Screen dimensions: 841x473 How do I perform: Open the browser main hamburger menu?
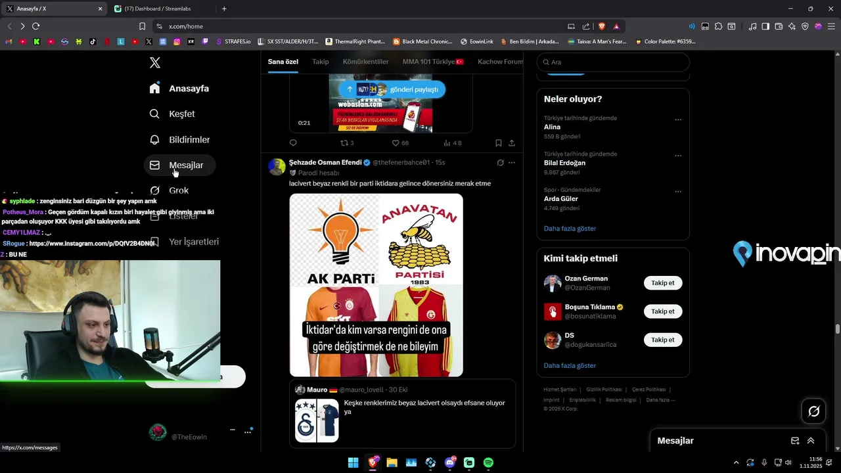coord(831,26)
